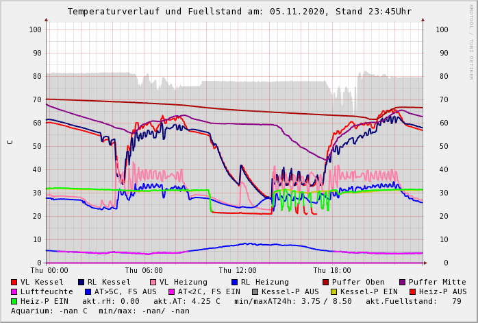Click the Thu 00:00 time axis label
478x323 pixels.
pos(49,271)
